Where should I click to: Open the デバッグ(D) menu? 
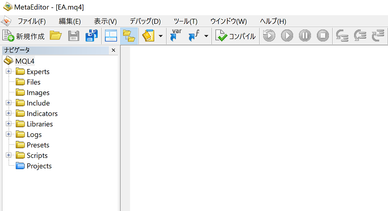[145, 21]
